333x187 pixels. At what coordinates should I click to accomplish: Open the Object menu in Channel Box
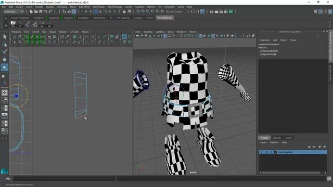[284, 40]
